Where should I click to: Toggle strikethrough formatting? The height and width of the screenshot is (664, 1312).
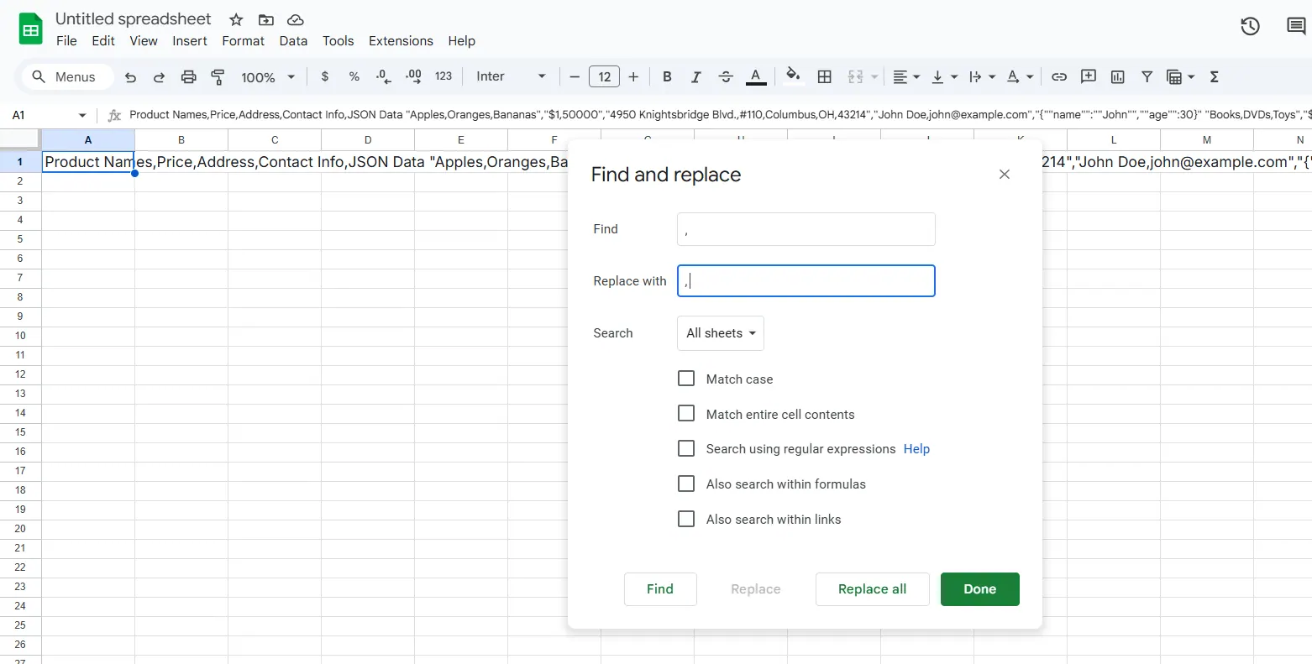pos(726,77)
